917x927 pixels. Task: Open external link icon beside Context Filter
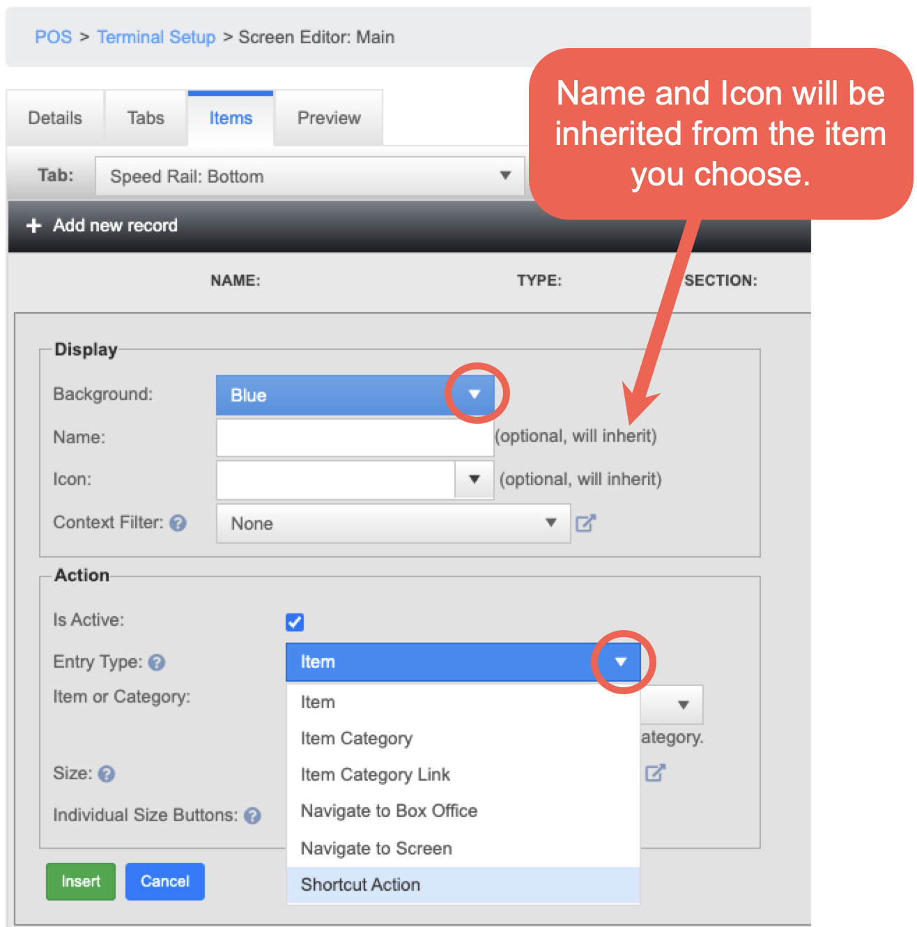(585, 523)
